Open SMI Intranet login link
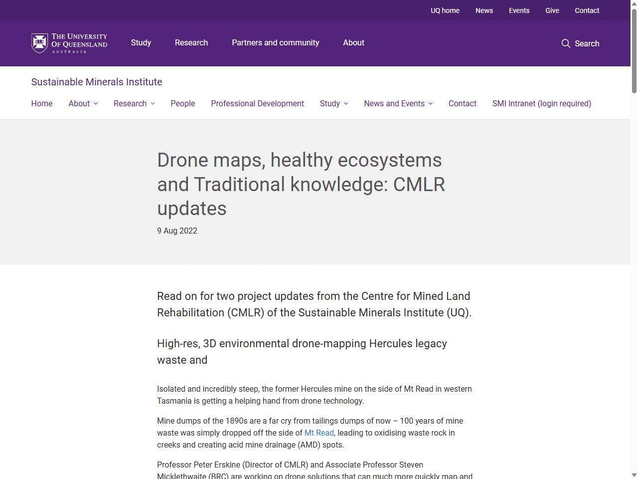 [x=542, y=104]
